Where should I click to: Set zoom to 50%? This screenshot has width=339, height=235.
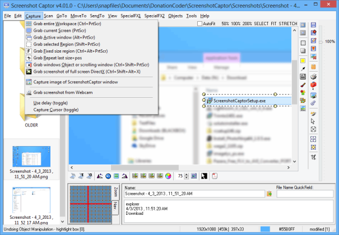[x=225, y=23]
